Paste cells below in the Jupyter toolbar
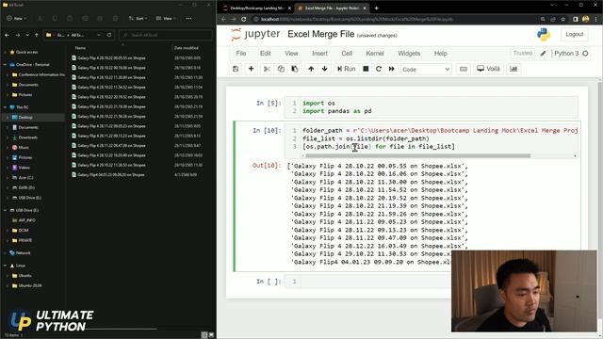The image size is (603, 339). pyautogui.click(x=295, y=69)
